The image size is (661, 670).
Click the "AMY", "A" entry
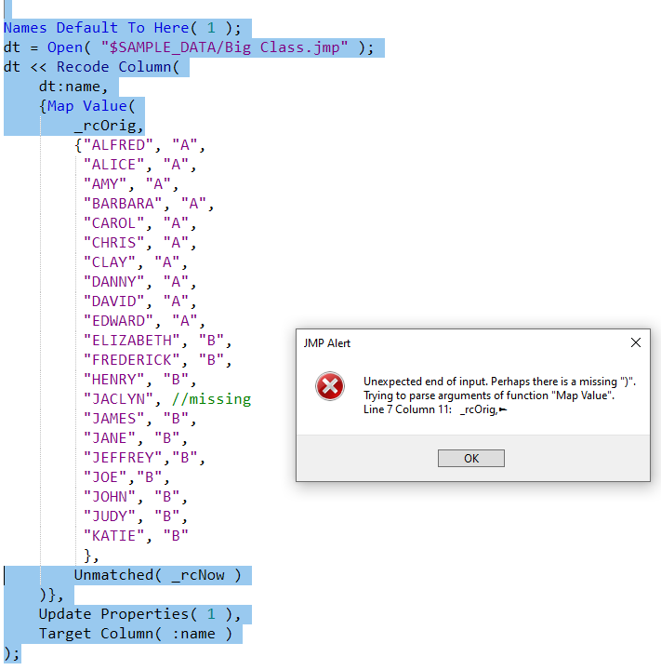pyautogui.click(x=131, y=184)
